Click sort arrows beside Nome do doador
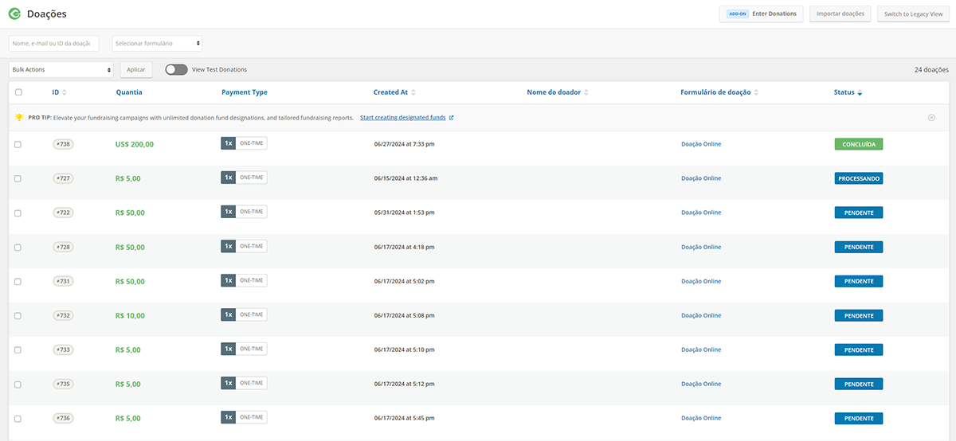956x441 pixels. 586,93
